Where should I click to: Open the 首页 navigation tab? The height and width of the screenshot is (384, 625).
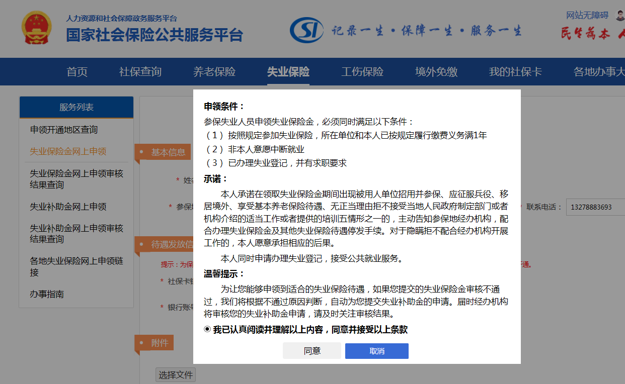coord(77,72)
